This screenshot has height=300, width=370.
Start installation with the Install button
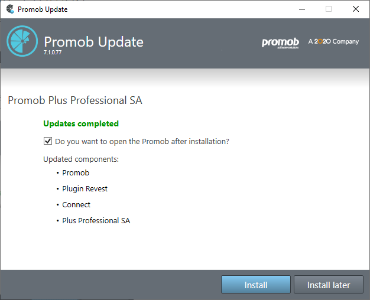(x=256, y=285)
